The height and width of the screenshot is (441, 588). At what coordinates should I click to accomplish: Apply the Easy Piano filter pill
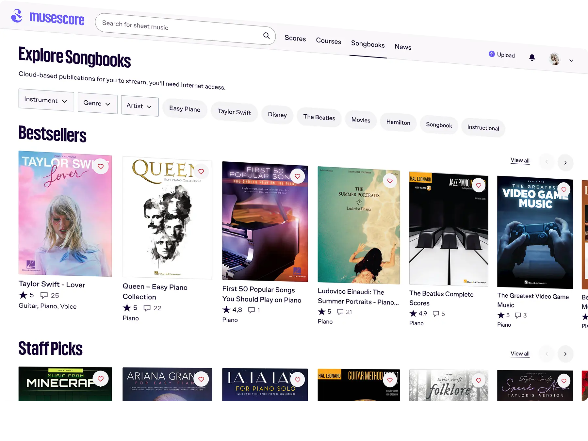click(185, 109)
